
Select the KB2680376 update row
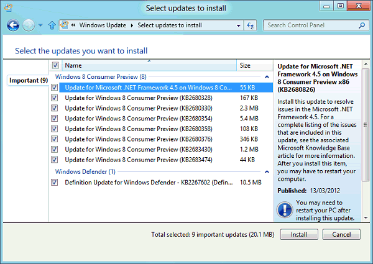pyautogui.click(x=166, y=139)
